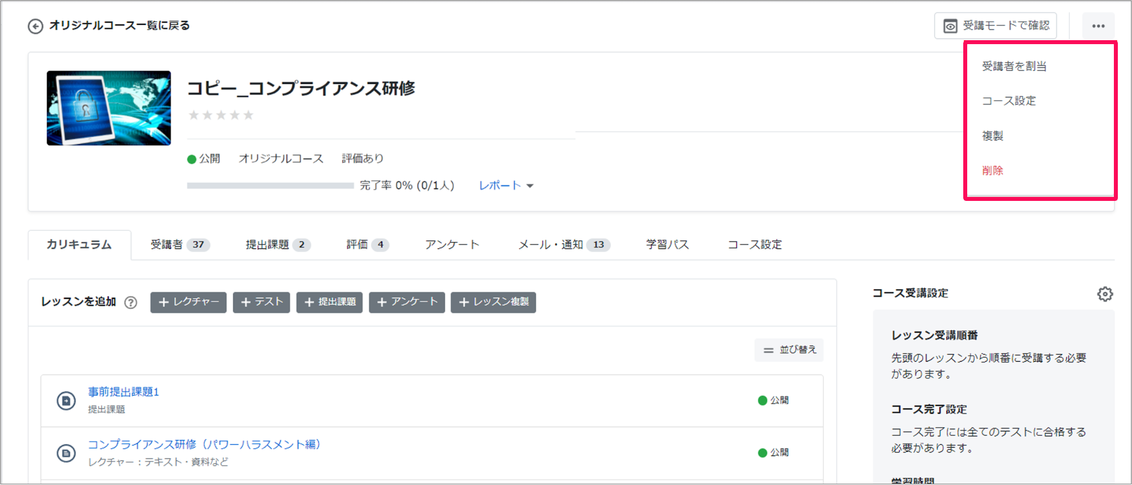1132x485 pixels.
Task: Add an アンケート lesson
Action: click(x=407, y=302)
